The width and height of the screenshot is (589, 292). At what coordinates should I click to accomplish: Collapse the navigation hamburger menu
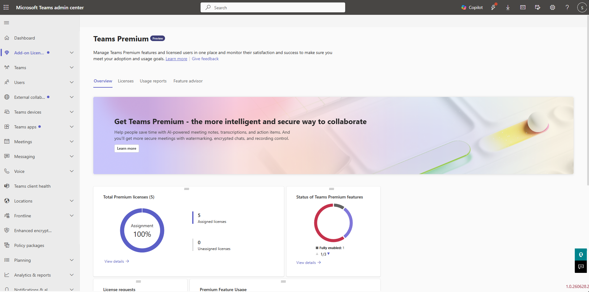[x=6, y=23]
